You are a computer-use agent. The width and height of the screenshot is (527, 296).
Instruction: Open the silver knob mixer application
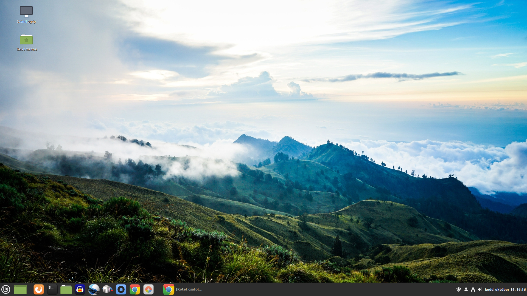pyautogui.click(x=107, y=289)
